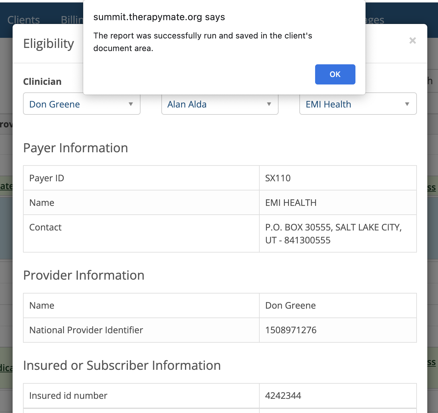Click the underlined 'ate' link at left edge
The height and width of the screenshot is (413, 438).
[7, 186]
